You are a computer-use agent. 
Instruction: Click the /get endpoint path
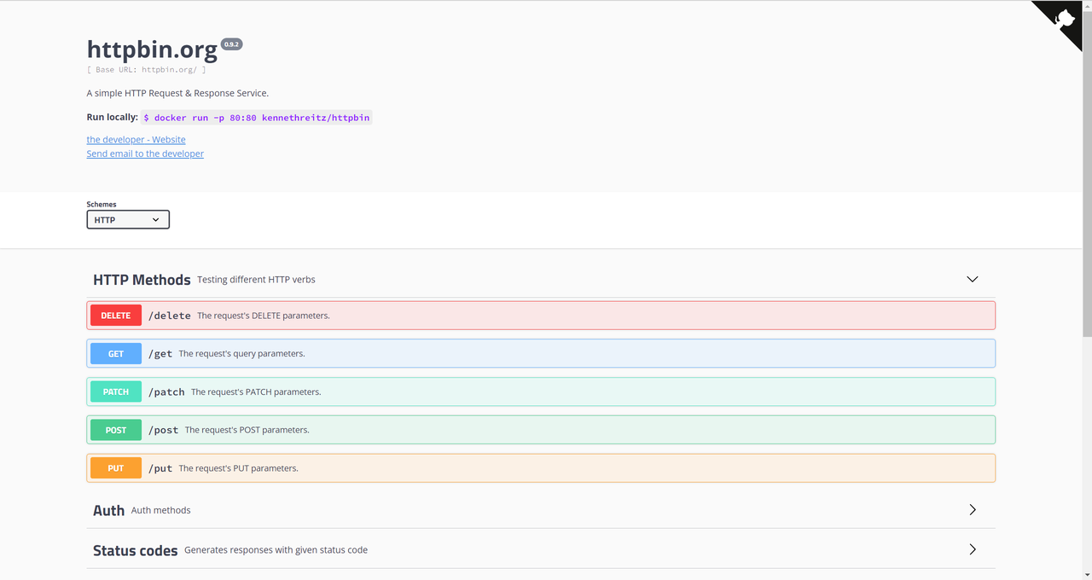pos(160,354)
